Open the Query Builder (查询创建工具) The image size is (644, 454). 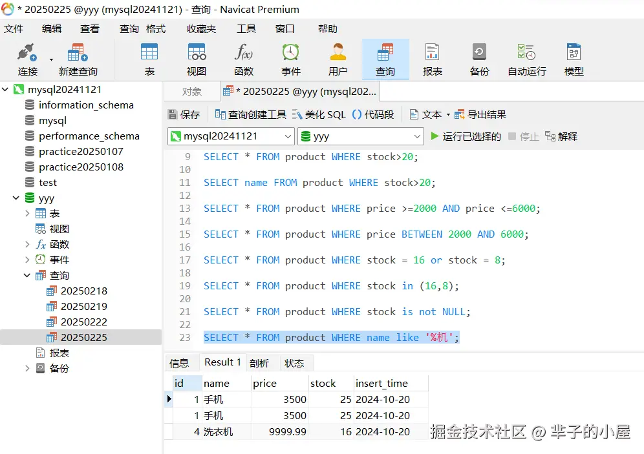click(x=250, y=114)
